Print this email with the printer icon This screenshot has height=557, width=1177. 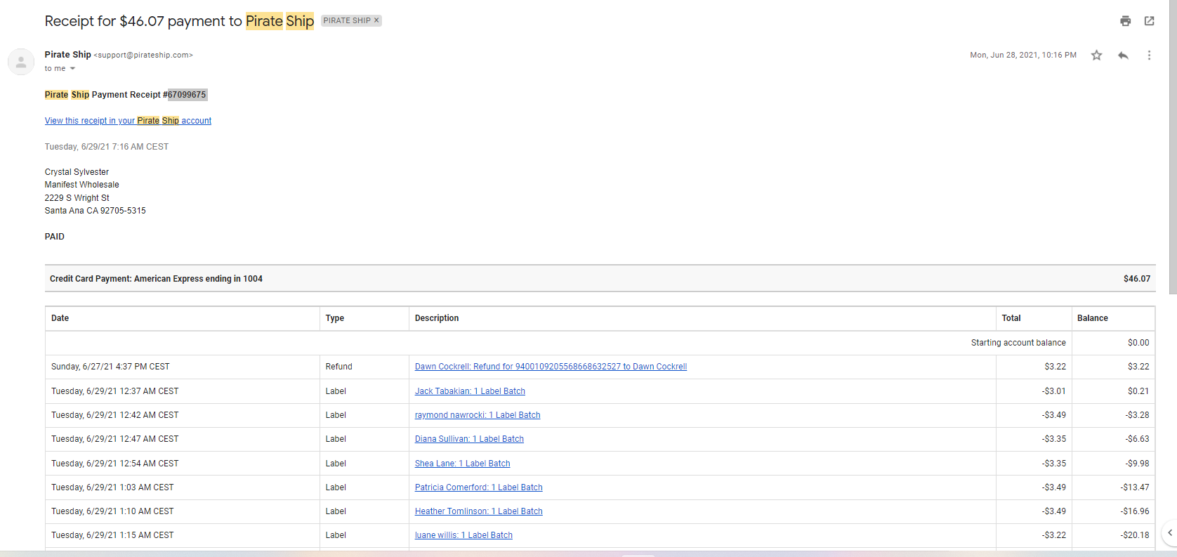coord(1125,21)
